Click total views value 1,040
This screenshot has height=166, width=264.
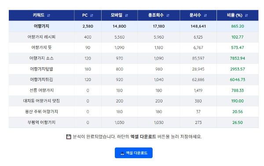(159, 80)
